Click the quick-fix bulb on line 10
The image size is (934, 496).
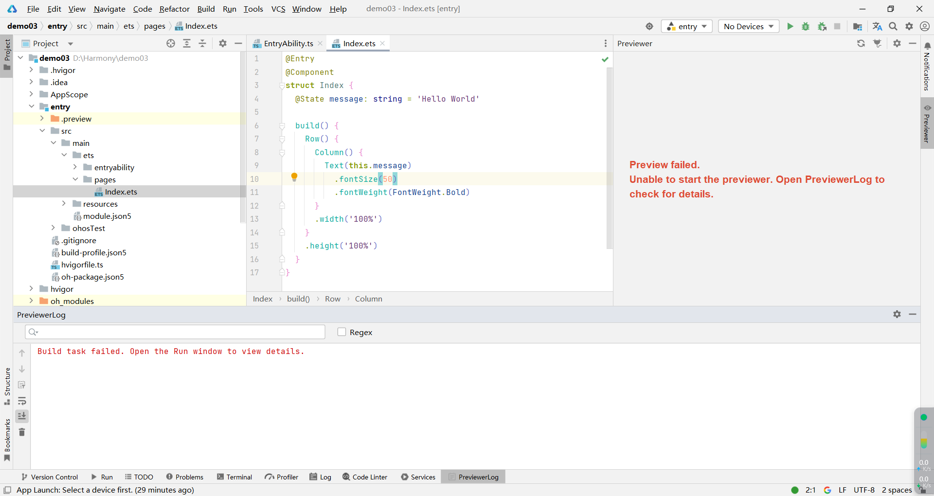tap(294, 177)
